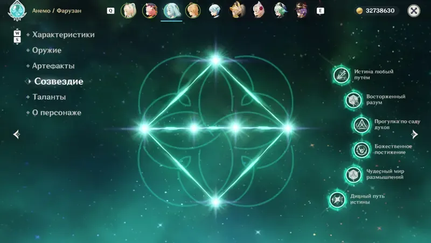This screenshot has height=243, width=431.
Task: Switch to the previous character with left arrow
Action: 17,134
